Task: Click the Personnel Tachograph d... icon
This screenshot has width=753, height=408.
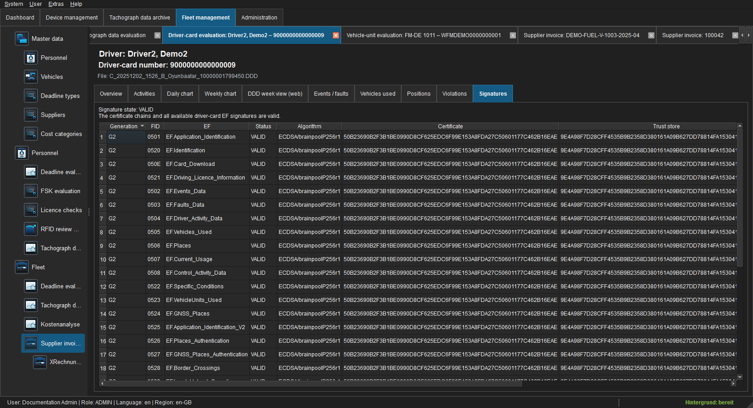Action: 30,248
